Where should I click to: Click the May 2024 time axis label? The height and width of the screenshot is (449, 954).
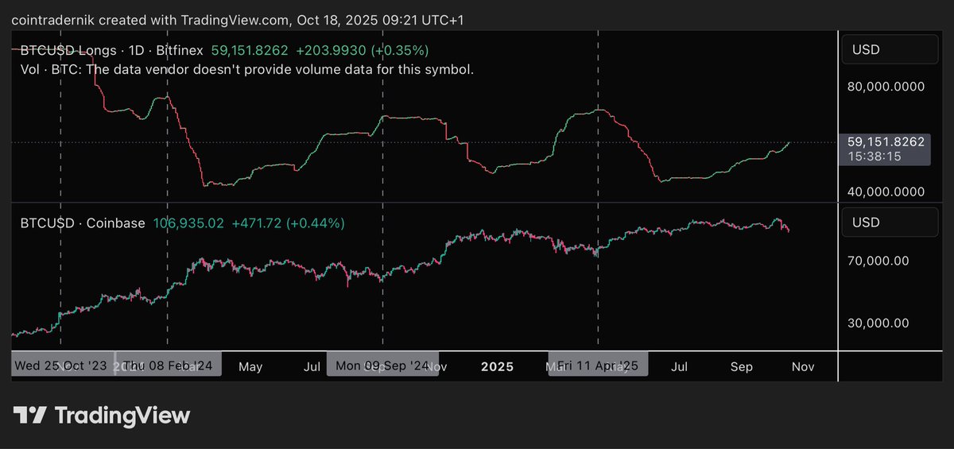[250, 366]
